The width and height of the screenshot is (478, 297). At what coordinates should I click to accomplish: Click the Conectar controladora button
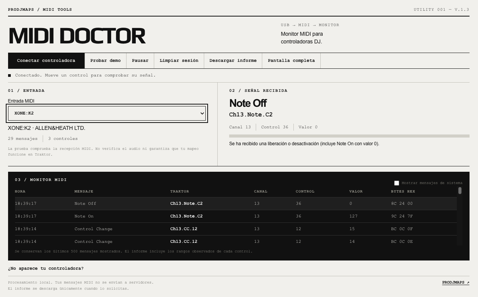tap(46, 61)
